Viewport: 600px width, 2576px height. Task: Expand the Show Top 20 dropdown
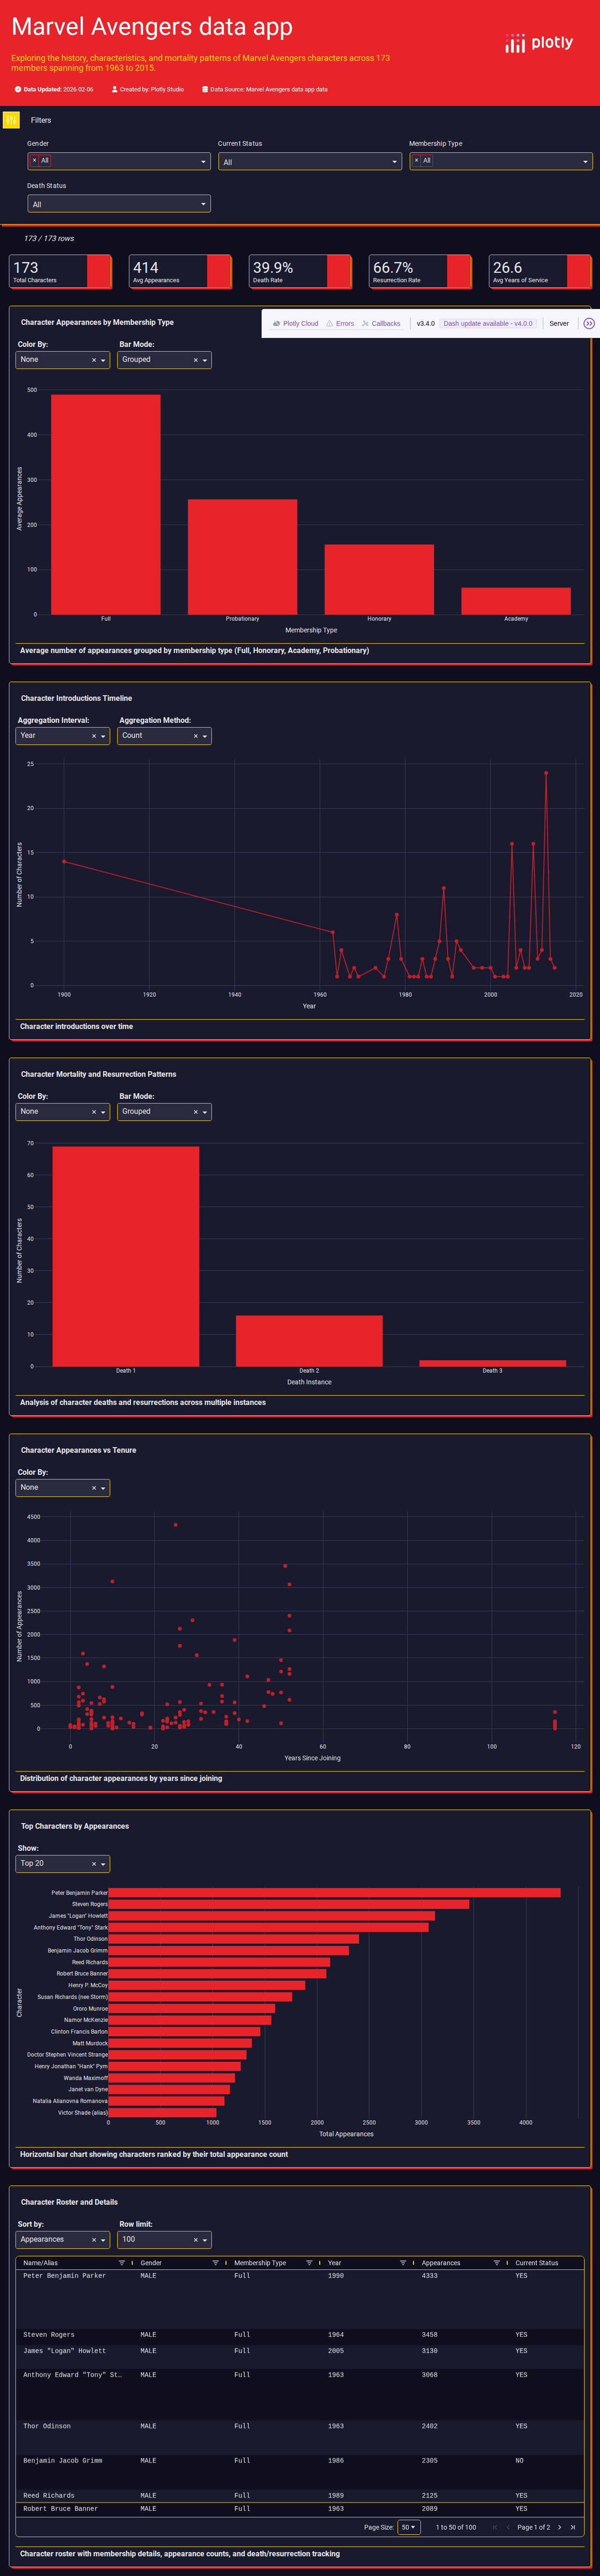click(x=63, y=1864)
